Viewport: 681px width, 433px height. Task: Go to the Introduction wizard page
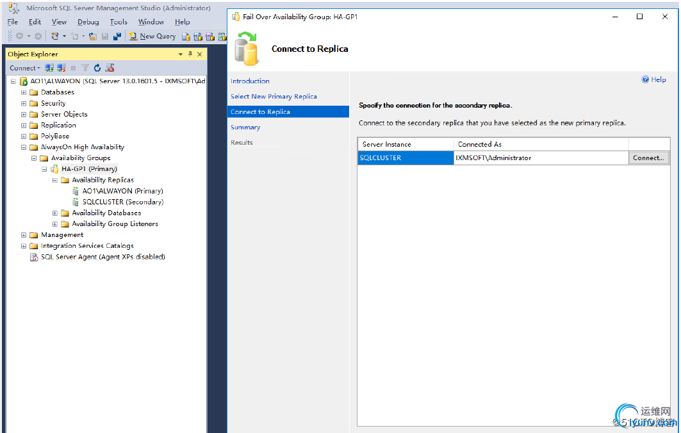pyautogui.click(x=250, y=81)
